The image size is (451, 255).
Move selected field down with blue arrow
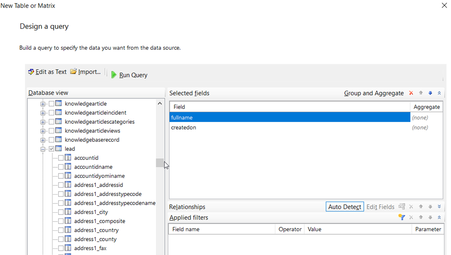coord(430,93)
